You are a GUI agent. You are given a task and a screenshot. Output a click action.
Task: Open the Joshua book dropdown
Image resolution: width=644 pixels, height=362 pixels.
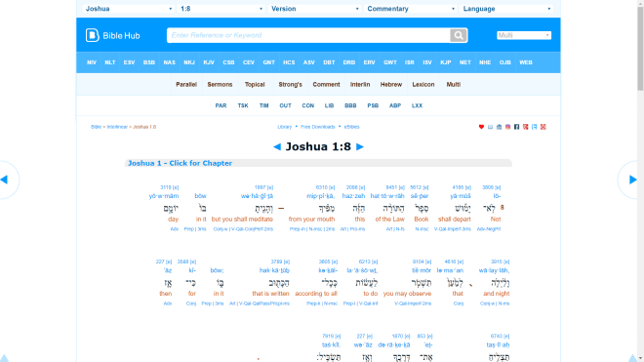pyautogui.click(x=128, y=9)
